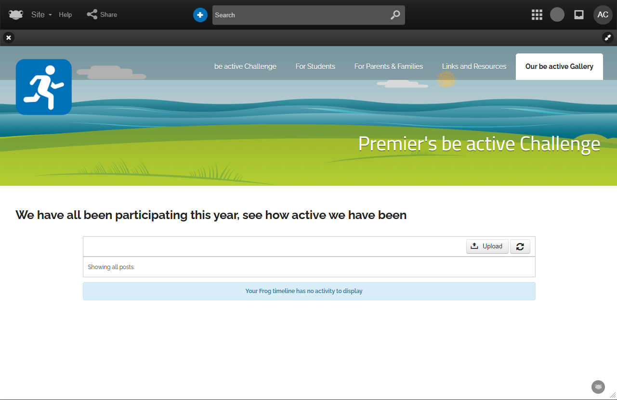Open the Site dropdown menu
The height and width of the screenshot is (400, 617).
point(41,15)
